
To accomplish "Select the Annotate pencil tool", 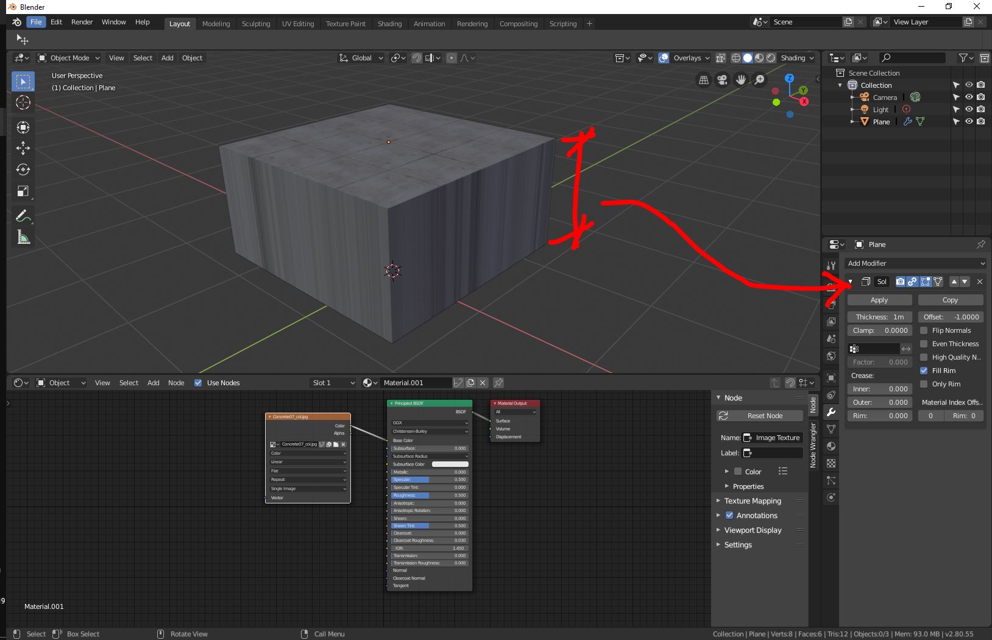I will pos(23,216).
